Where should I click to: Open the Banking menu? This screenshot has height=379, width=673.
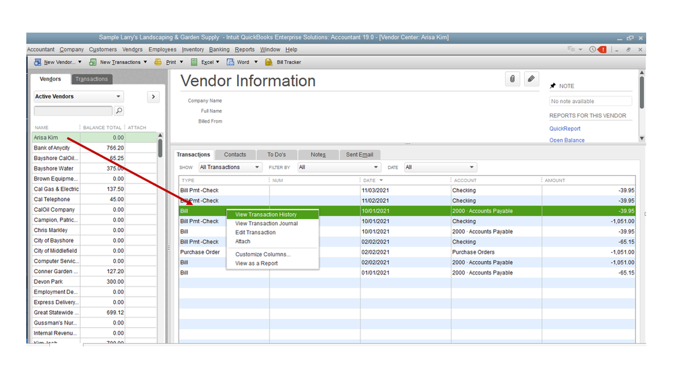click(220, 49)
